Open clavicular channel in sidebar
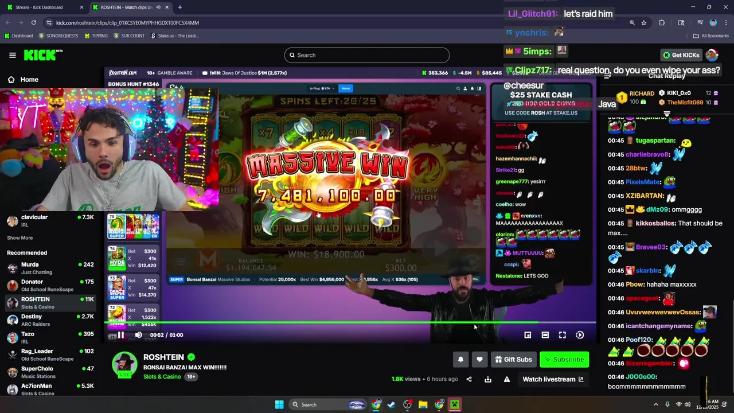This screenshot has height=413, width=734. (50, 221)
